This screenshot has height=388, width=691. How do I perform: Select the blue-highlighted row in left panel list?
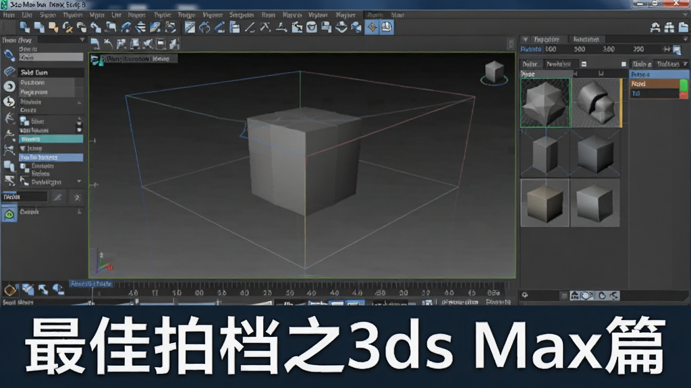coord(51,158)
